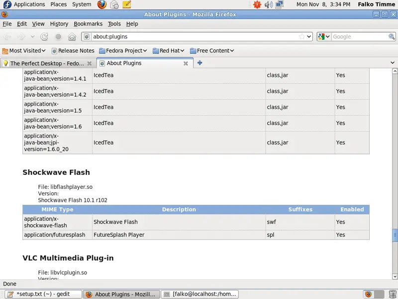Open the Trash icon in bottom panel
The width and height of the screenshot is (398, 299).
[x=393, y=294]
